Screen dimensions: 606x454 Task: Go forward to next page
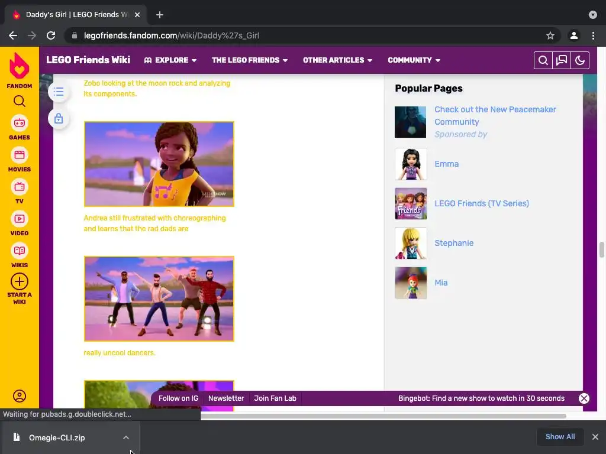32,35
